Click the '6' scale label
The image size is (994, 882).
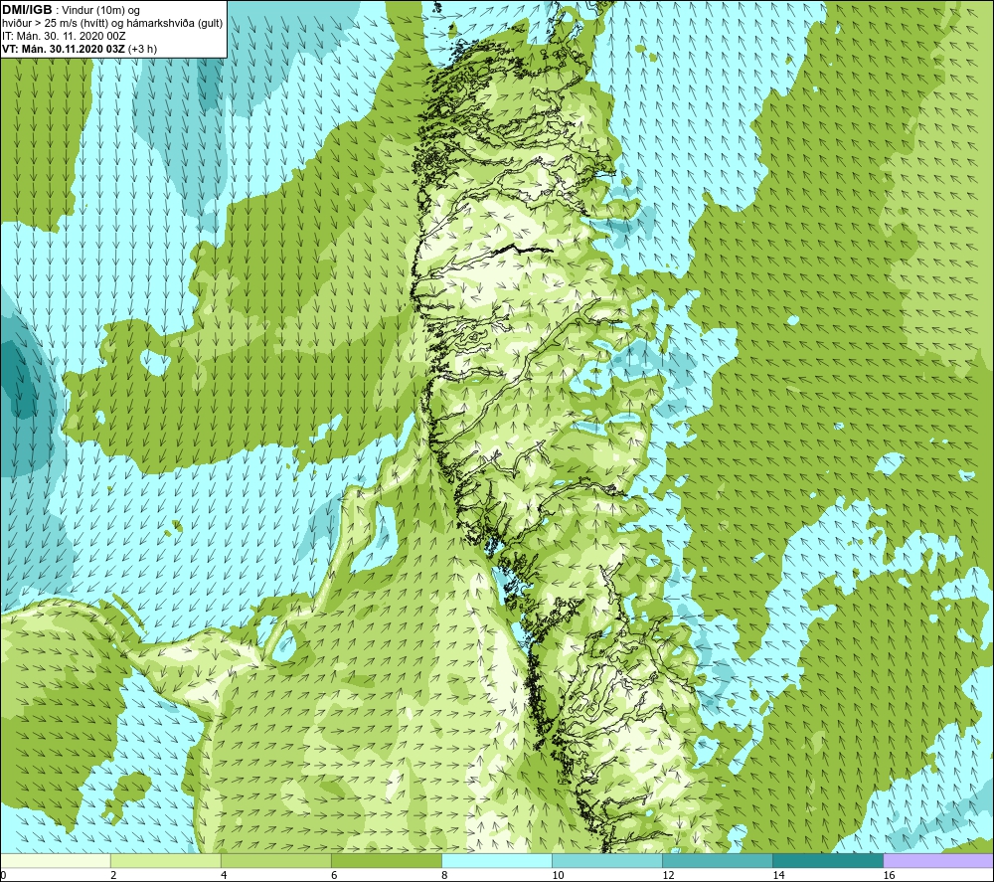coord(334,876)
